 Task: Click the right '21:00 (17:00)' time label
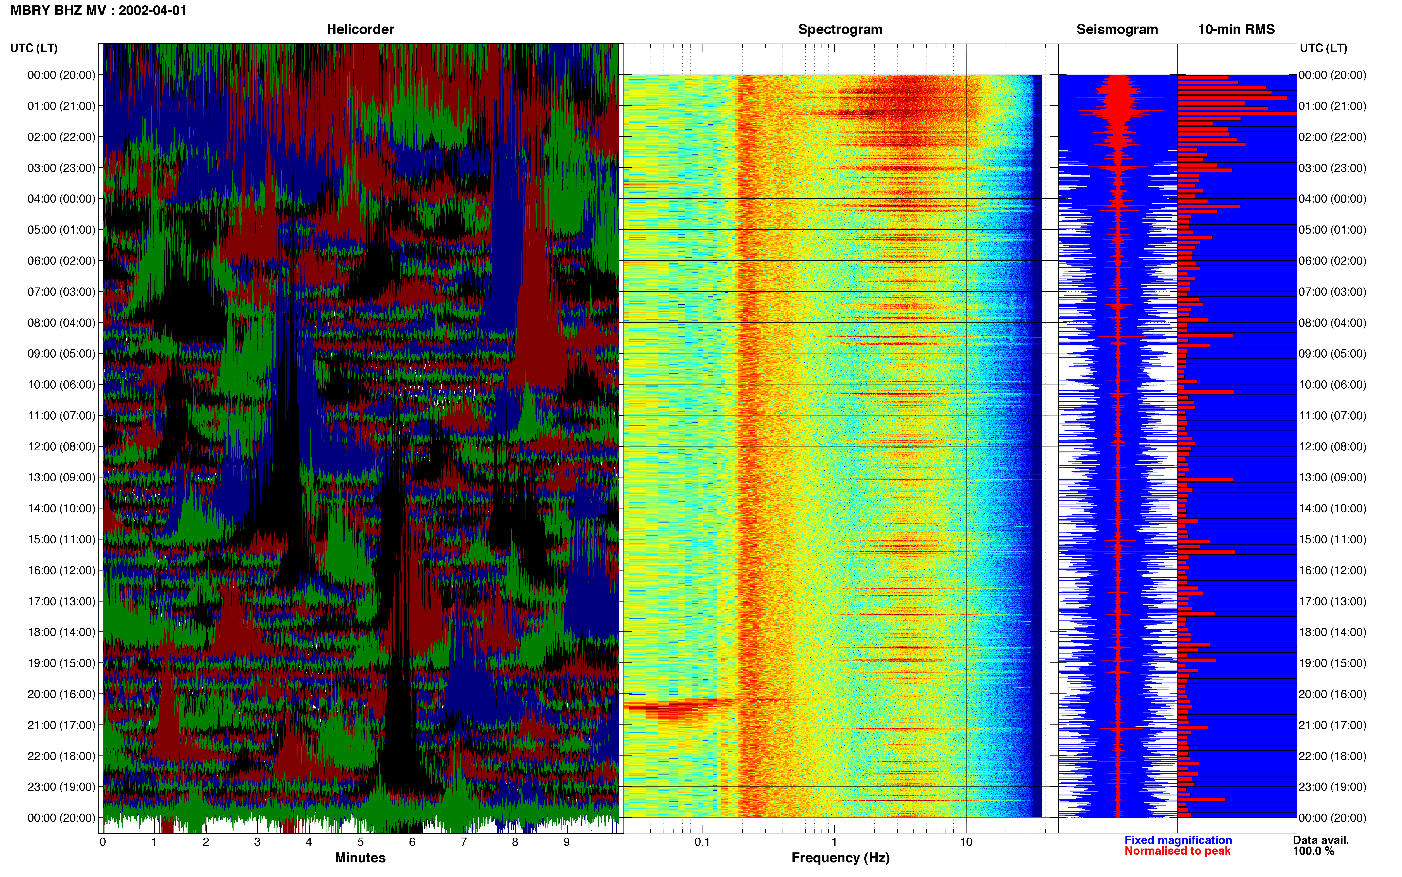(x=1332, y=725)
